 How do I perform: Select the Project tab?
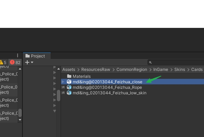tap(37, 56)
